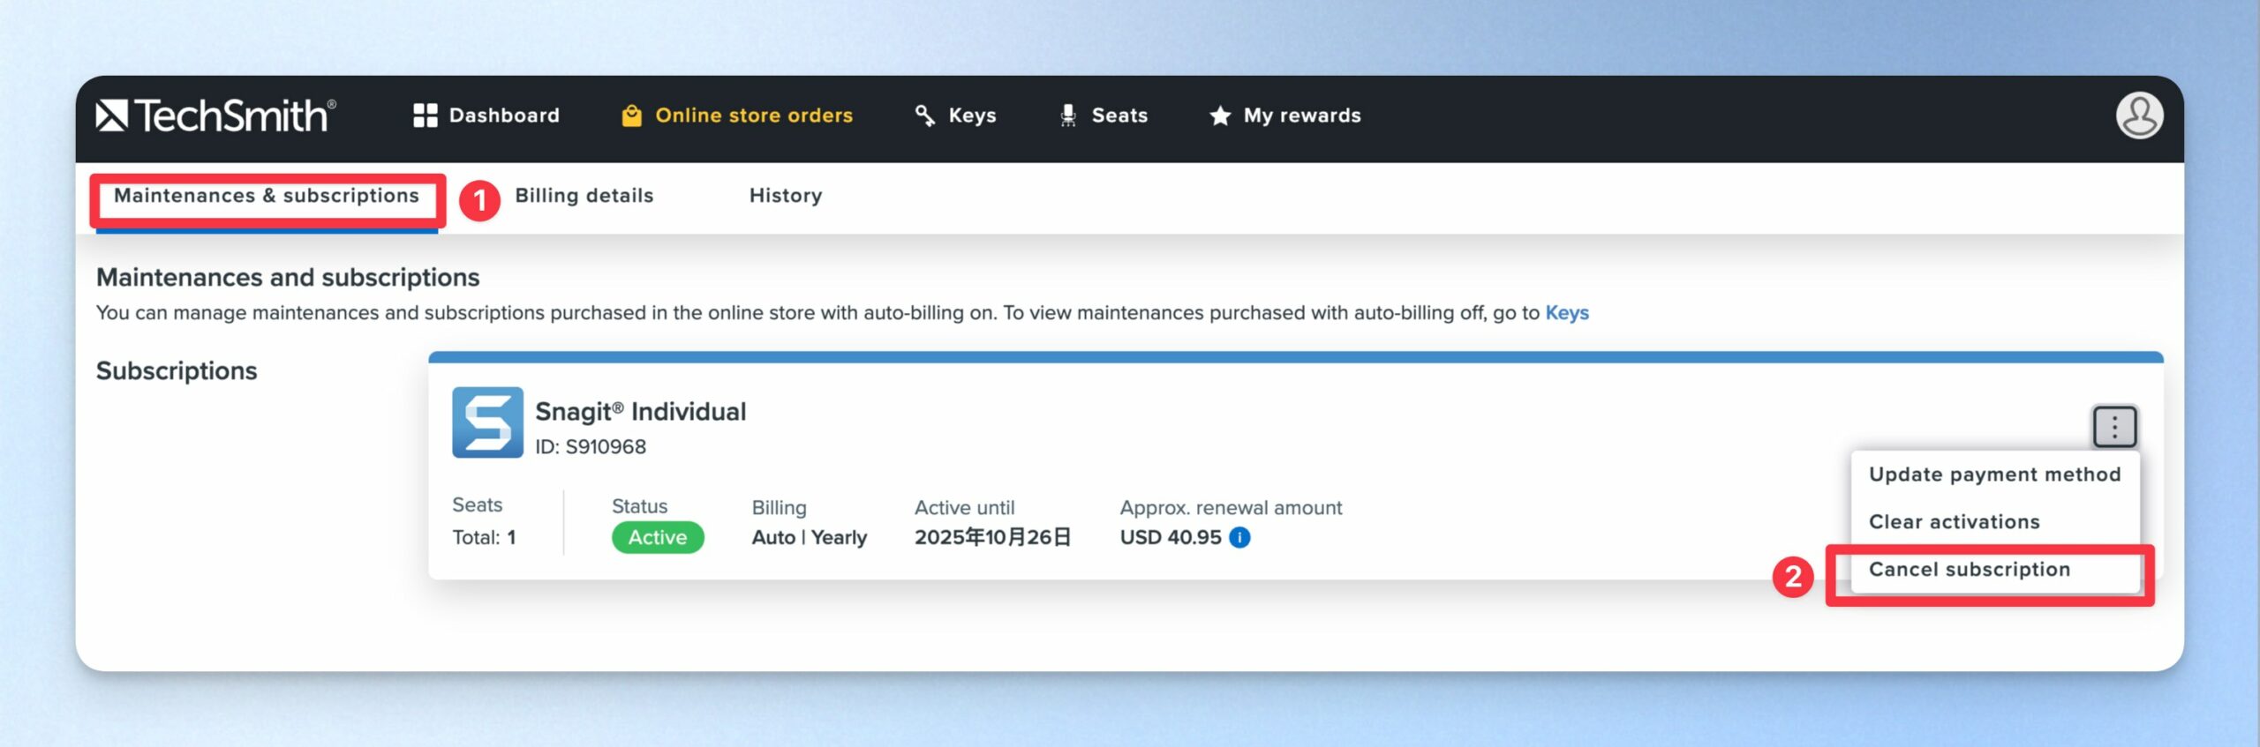
Task: Click the Auto | Yearly billing value
Action: coord(810,537)
